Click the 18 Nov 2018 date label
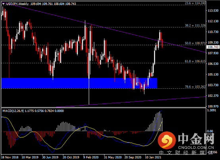The image size is (220, 160). click(x=10, y=157)
